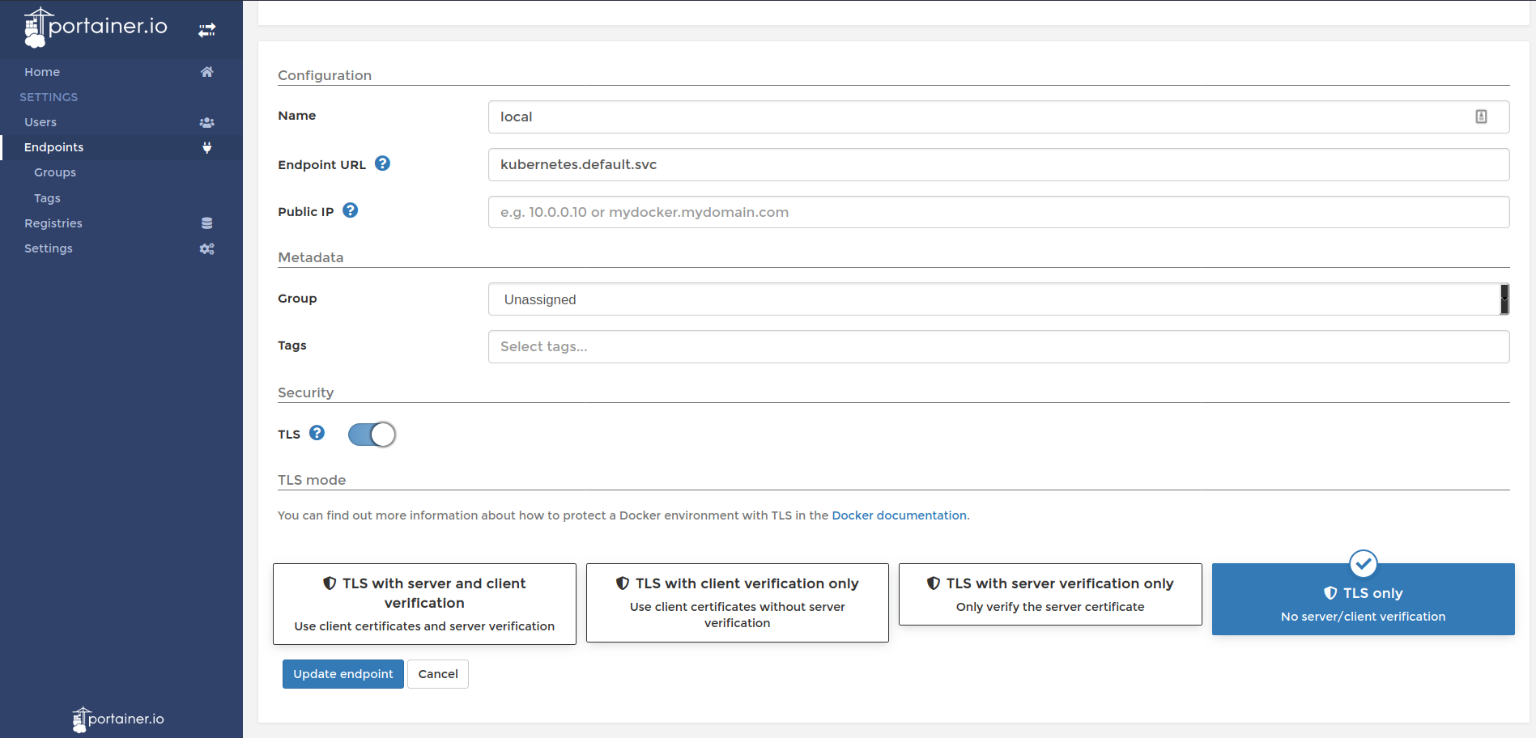The height and width of the screenshot is (738, 1536).
Task: Open the Groups submenu item
Action: 55,172
